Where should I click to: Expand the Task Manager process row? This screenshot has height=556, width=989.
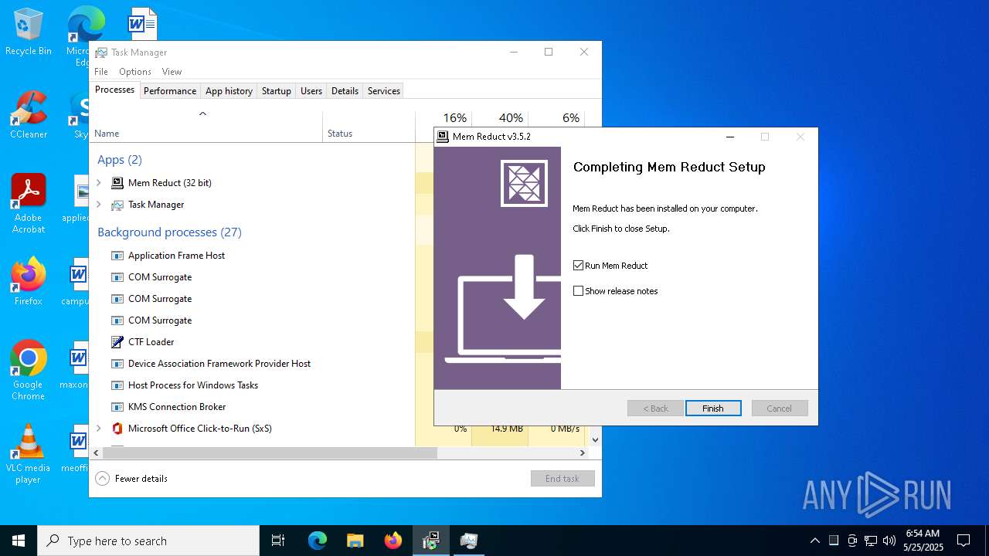point(99,205)
